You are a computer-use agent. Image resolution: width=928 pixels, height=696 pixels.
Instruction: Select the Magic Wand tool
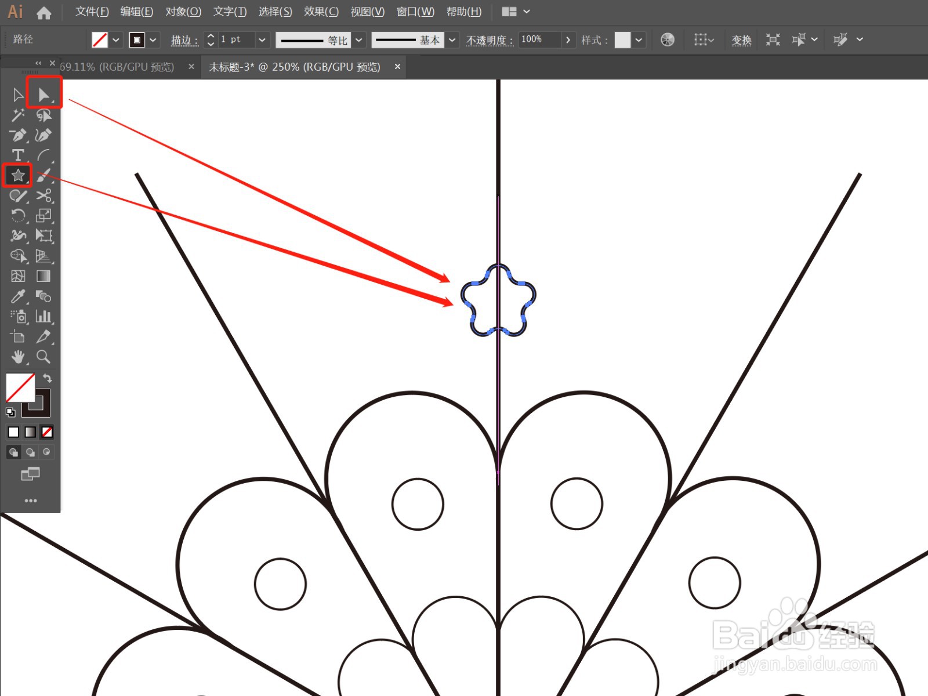pos(18,115)
